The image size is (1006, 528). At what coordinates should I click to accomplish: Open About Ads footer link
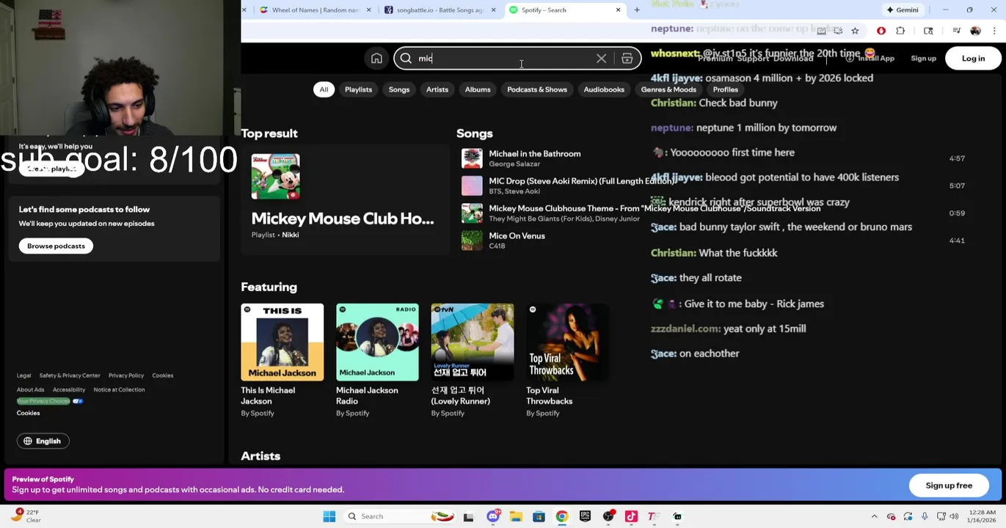click(31, 389)
